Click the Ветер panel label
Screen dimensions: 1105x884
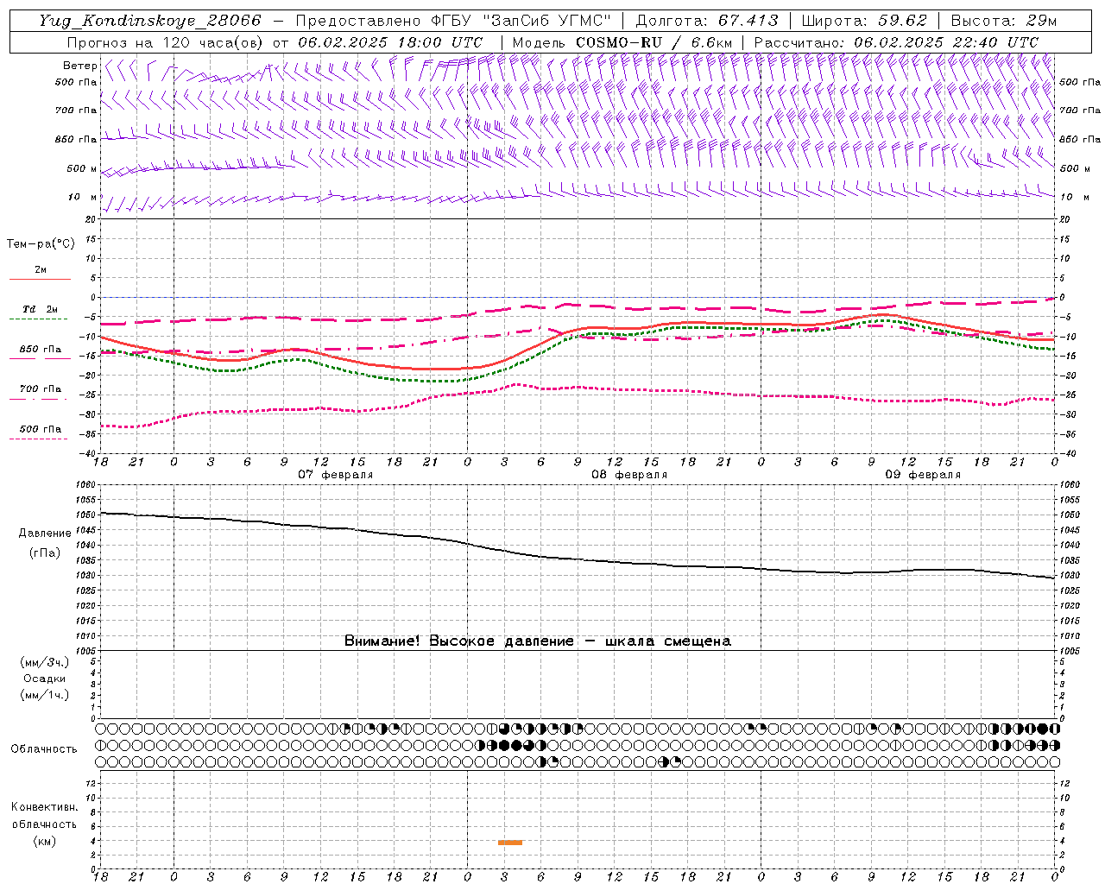(x=80, y=66)
